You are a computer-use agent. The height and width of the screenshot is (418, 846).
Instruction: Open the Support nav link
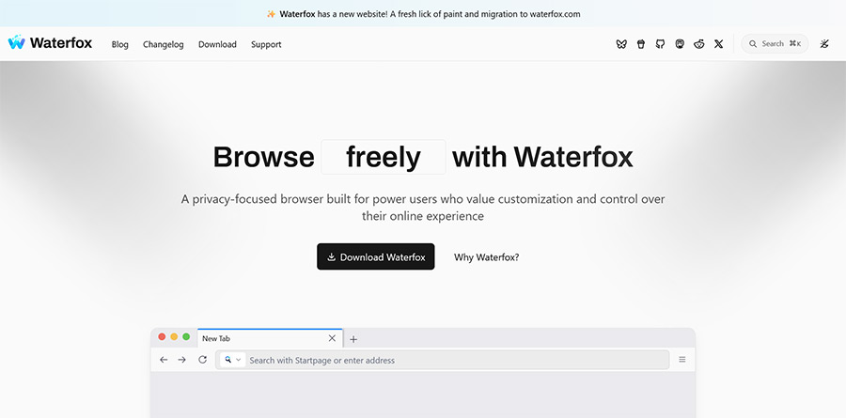click(x=266, y=44)
